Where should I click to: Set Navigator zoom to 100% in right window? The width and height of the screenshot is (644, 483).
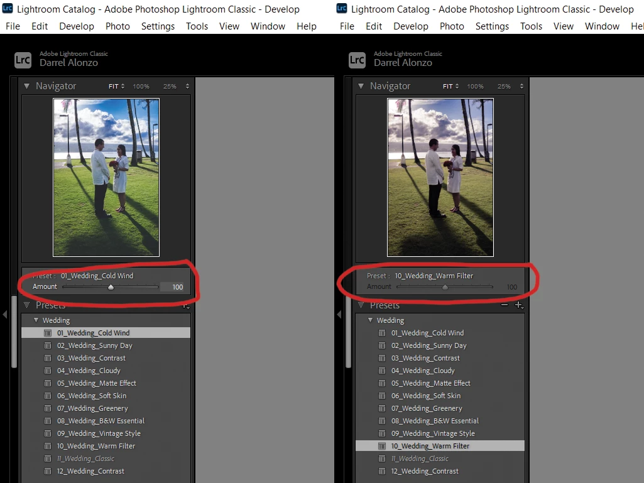475,86
